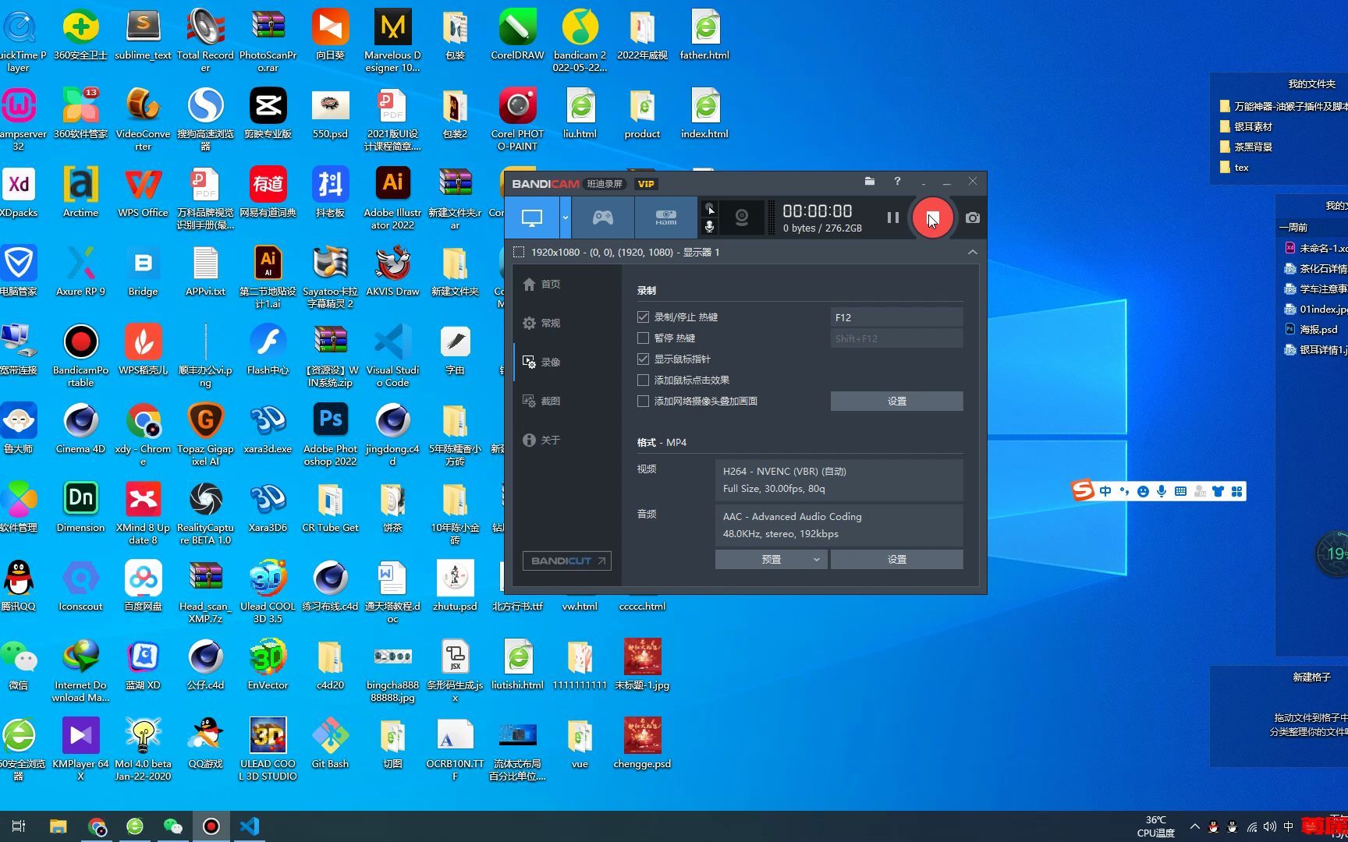Click the BANDICUT link button
The height and width of the screenshot is (842, 1348).
567,561
